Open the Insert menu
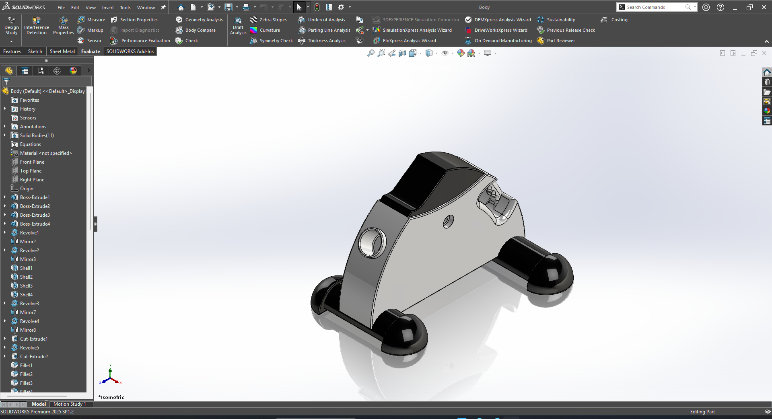The height and width of the screenshot is (419, 772). [x=108, y=8]
